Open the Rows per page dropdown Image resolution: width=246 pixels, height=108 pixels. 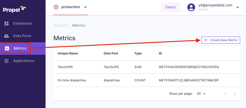tap(201, 94)
